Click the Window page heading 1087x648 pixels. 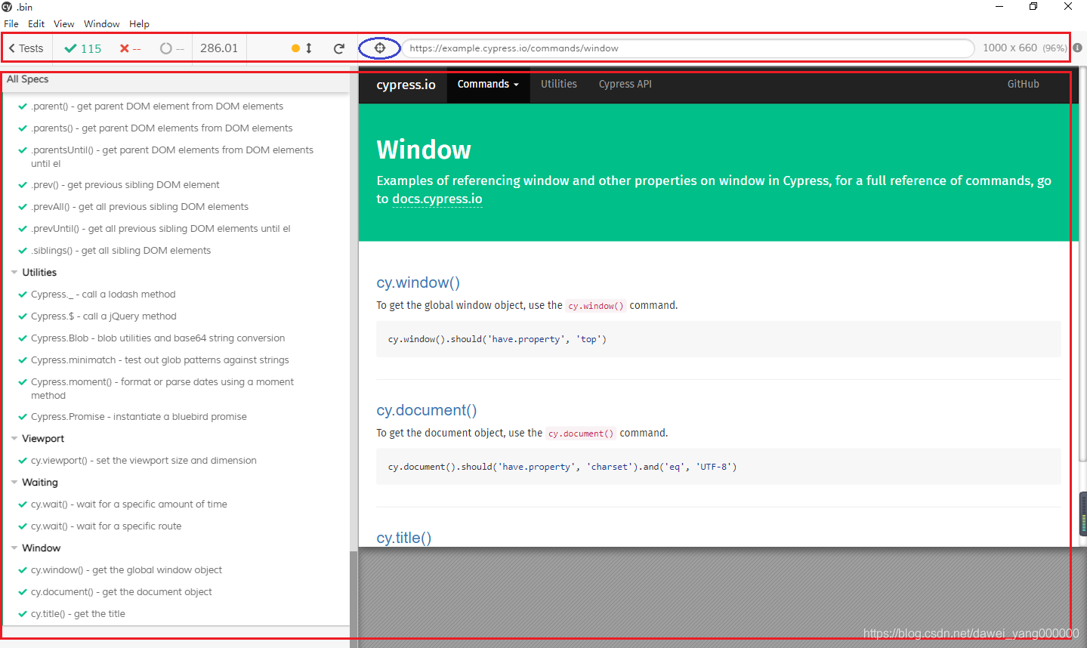(424, 150)
